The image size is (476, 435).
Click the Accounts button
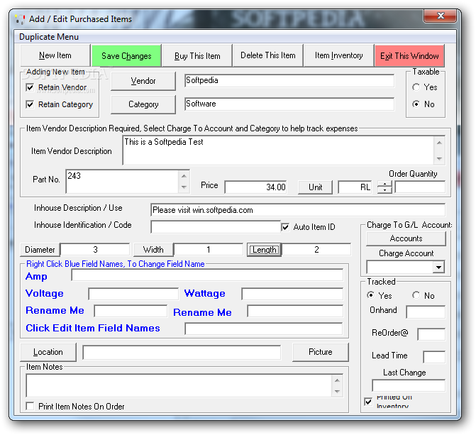point(406,238)
